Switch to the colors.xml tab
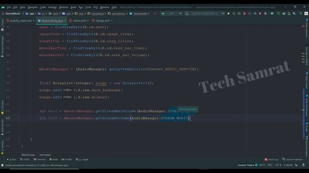This screenshot has width=309, height=173. pyautogui.click(x=79, y=21)
